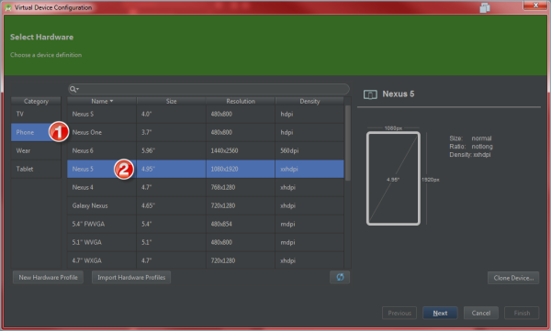Click the Next button
The width and height of the screenshot is (551, 331).
click(440, 313)
